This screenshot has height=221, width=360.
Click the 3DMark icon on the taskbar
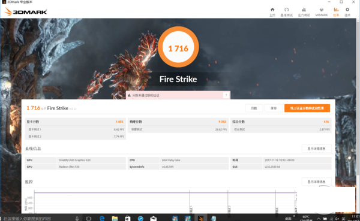click(200, 219)
